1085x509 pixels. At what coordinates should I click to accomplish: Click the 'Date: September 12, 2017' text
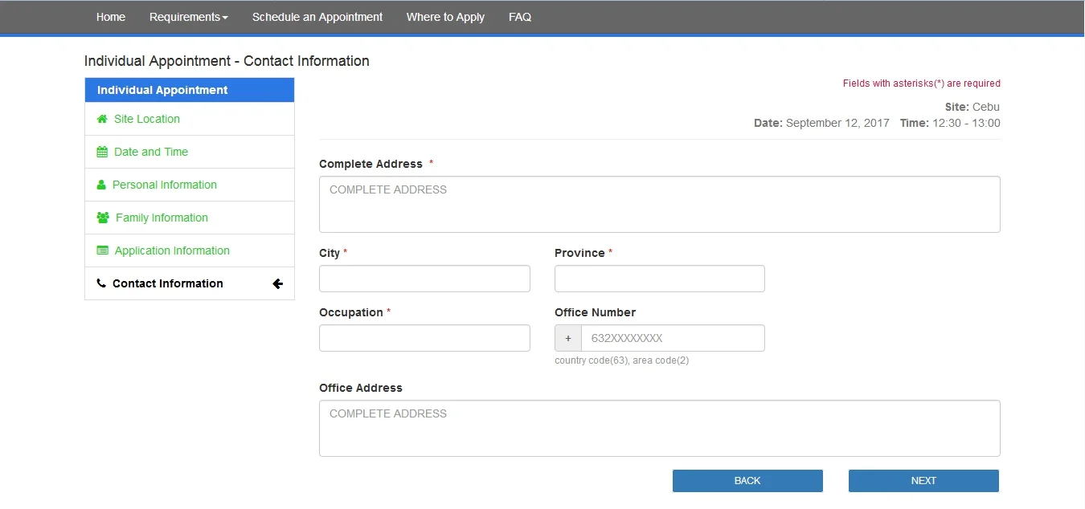coord(821,123)
